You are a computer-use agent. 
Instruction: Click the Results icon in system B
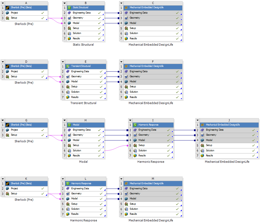[69, 38]
